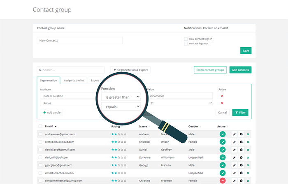Screen dimensions: 288x192
Task: Select the christine.freeman@yahoo.com row checkbox
Action: pyautogui.click(x=40, y=180)
